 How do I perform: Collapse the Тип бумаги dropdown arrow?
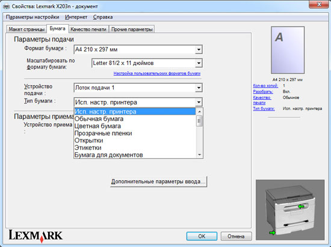pyautogui.click(x=199, y=102)
